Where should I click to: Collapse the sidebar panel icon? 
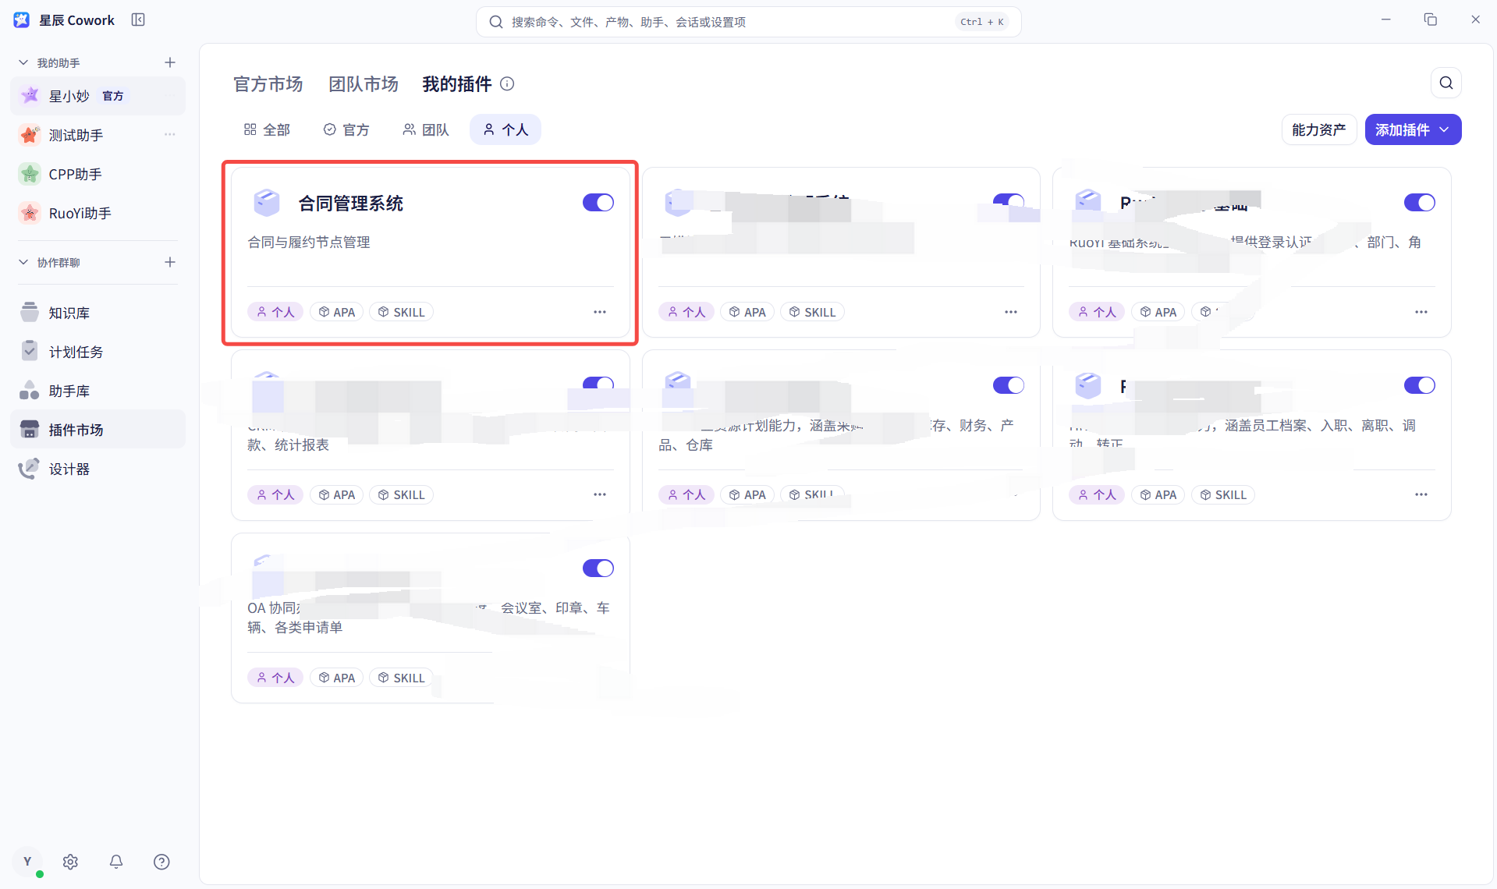138,19
